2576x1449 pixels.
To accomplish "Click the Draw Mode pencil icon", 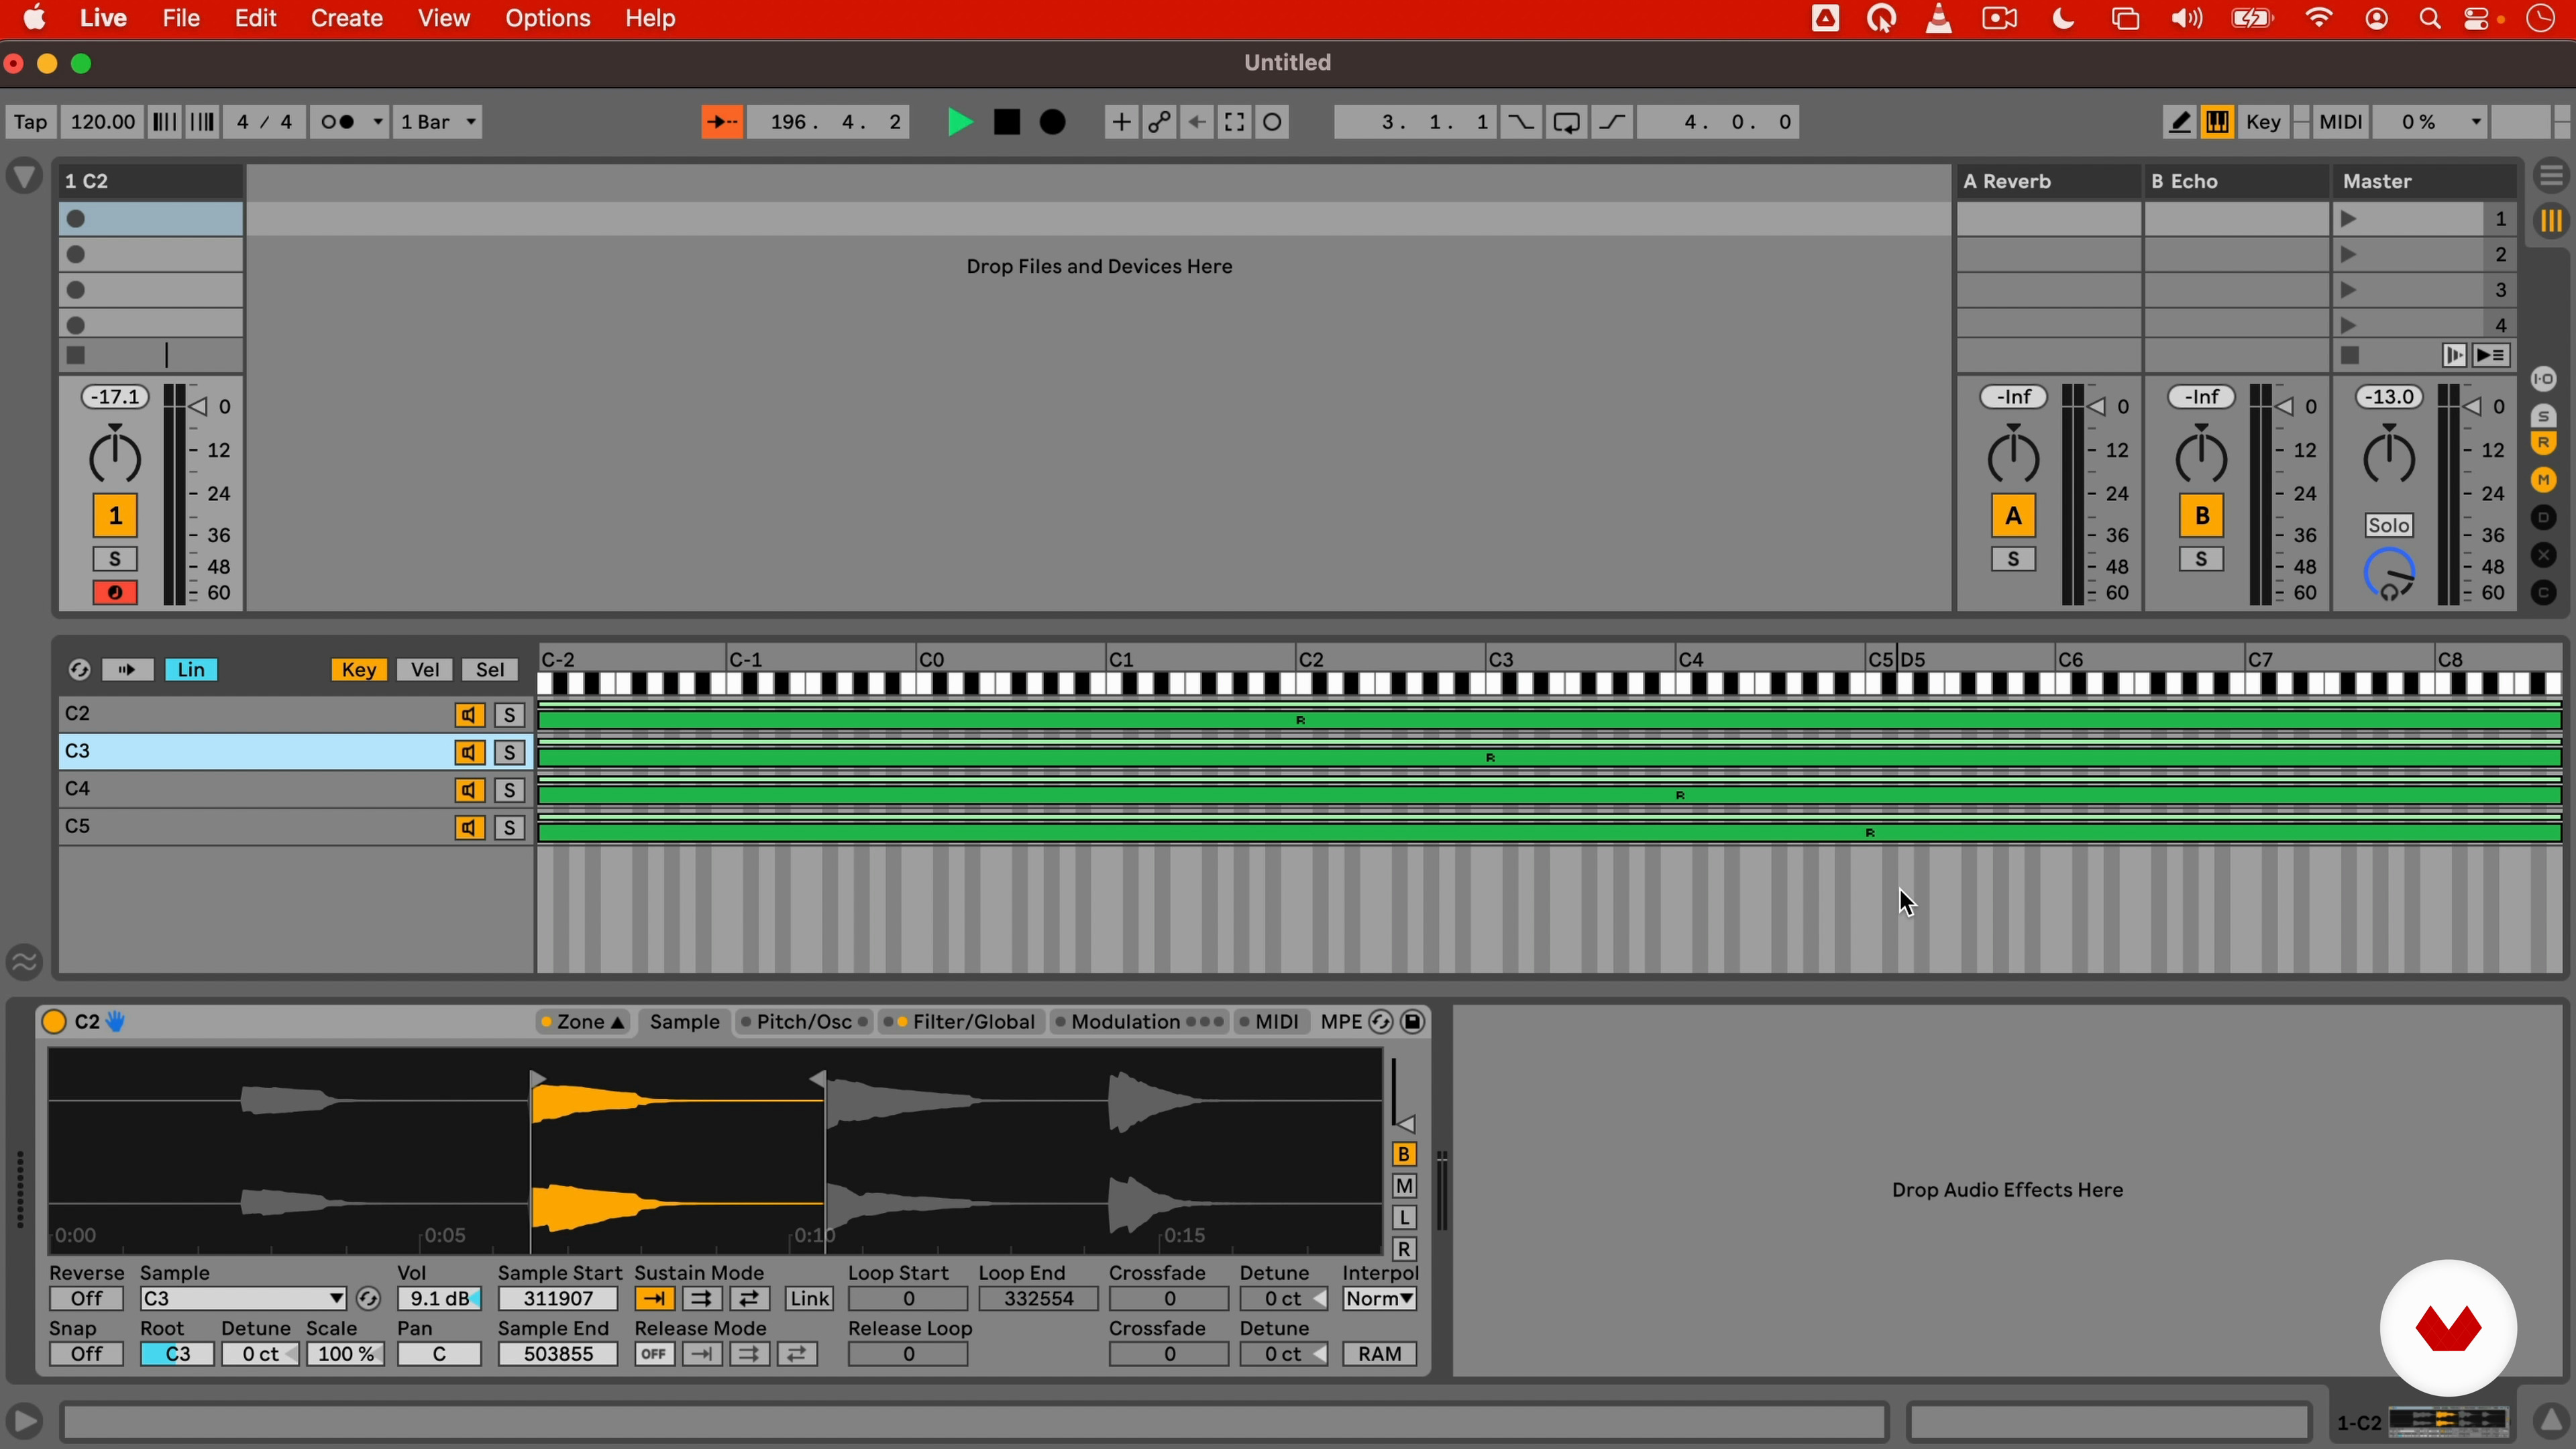I will coord(2179,122).
